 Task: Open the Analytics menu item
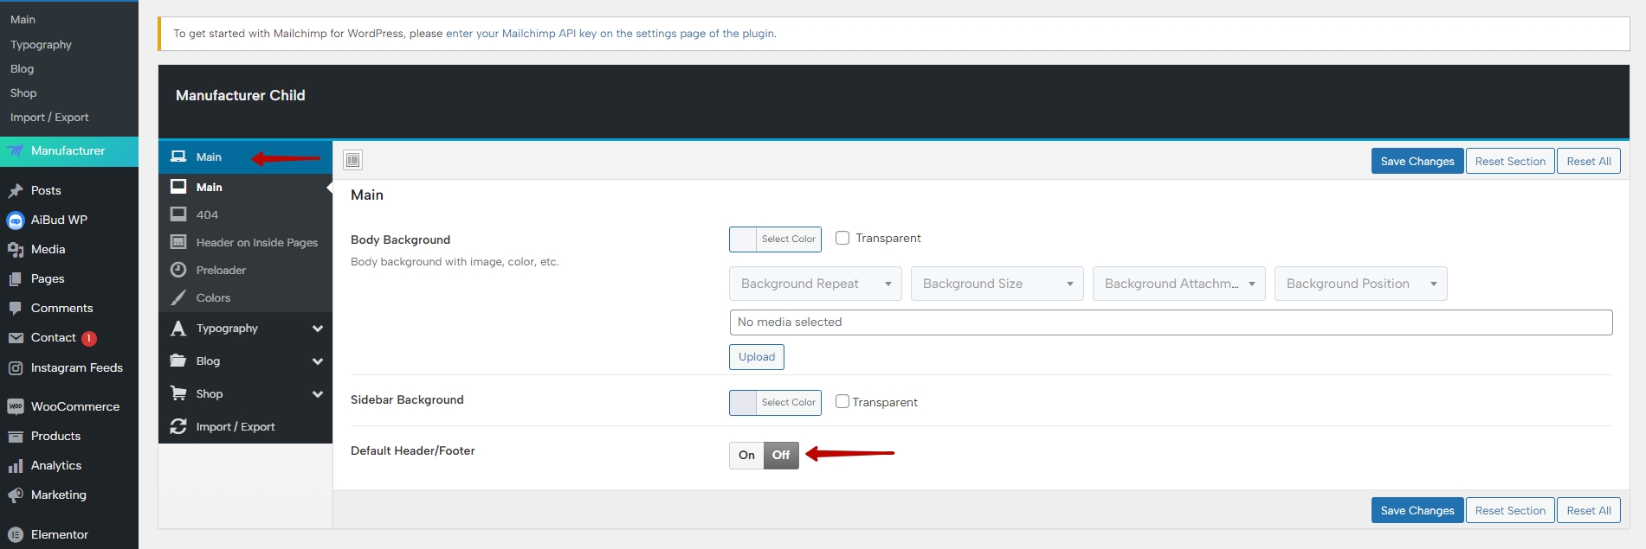coord(56,465)
